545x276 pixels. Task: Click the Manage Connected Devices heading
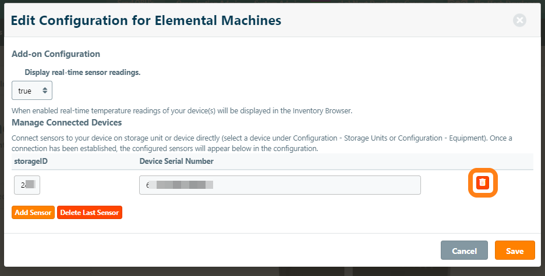tap(66, 123)
